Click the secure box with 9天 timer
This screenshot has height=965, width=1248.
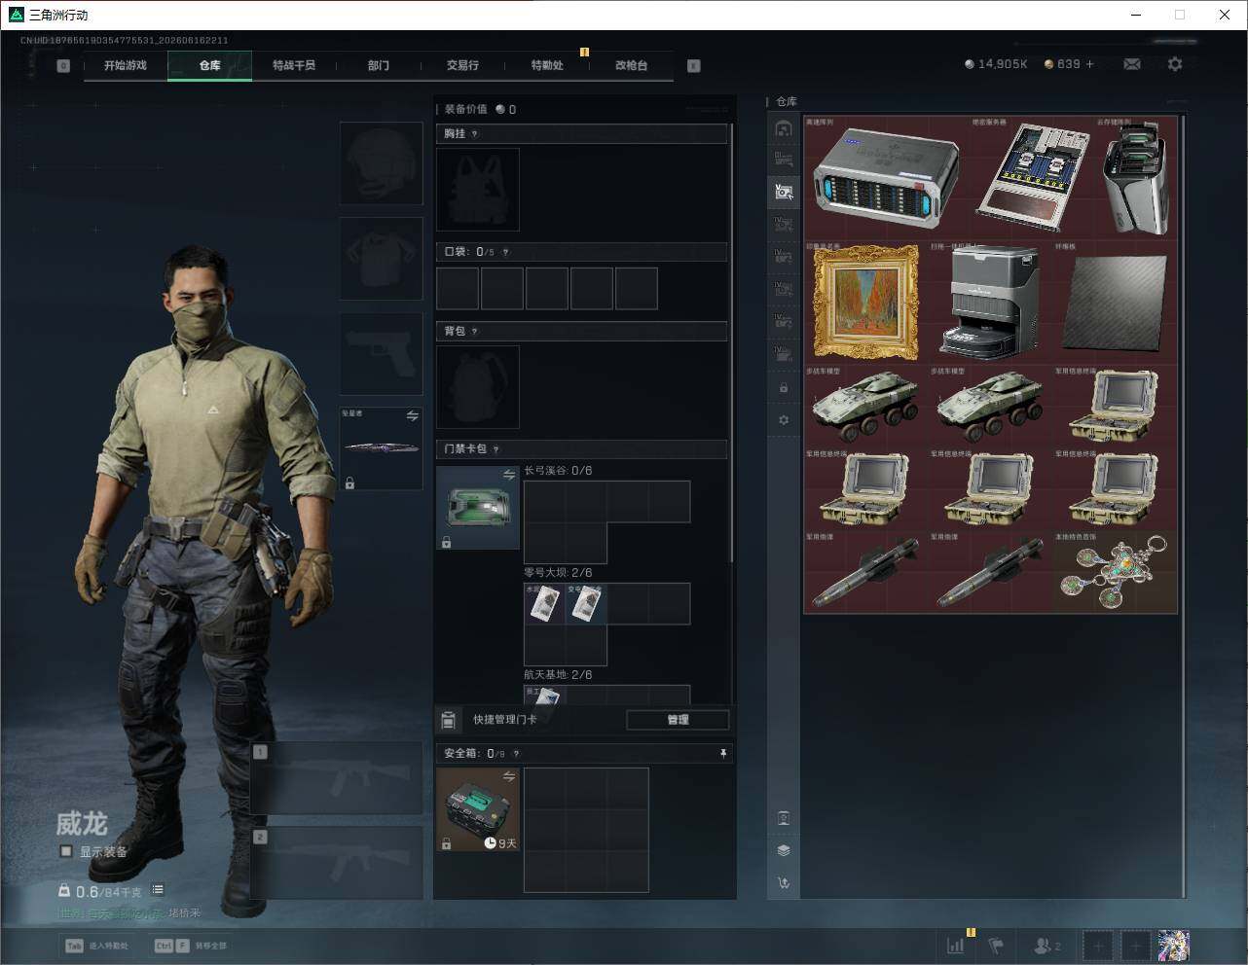click(478, 809)
